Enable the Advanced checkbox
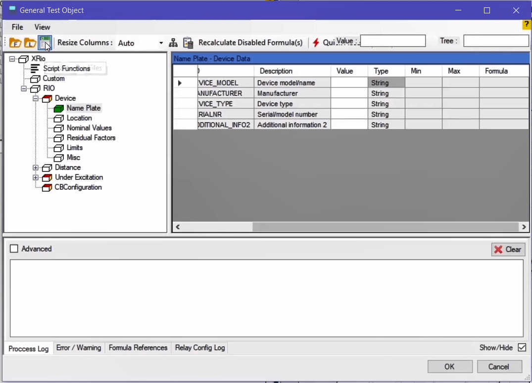This screenshot has height=383, width=532. coord(14,249)
